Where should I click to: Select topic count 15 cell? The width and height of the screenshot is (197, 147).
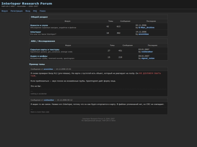(x=109, y=57)
